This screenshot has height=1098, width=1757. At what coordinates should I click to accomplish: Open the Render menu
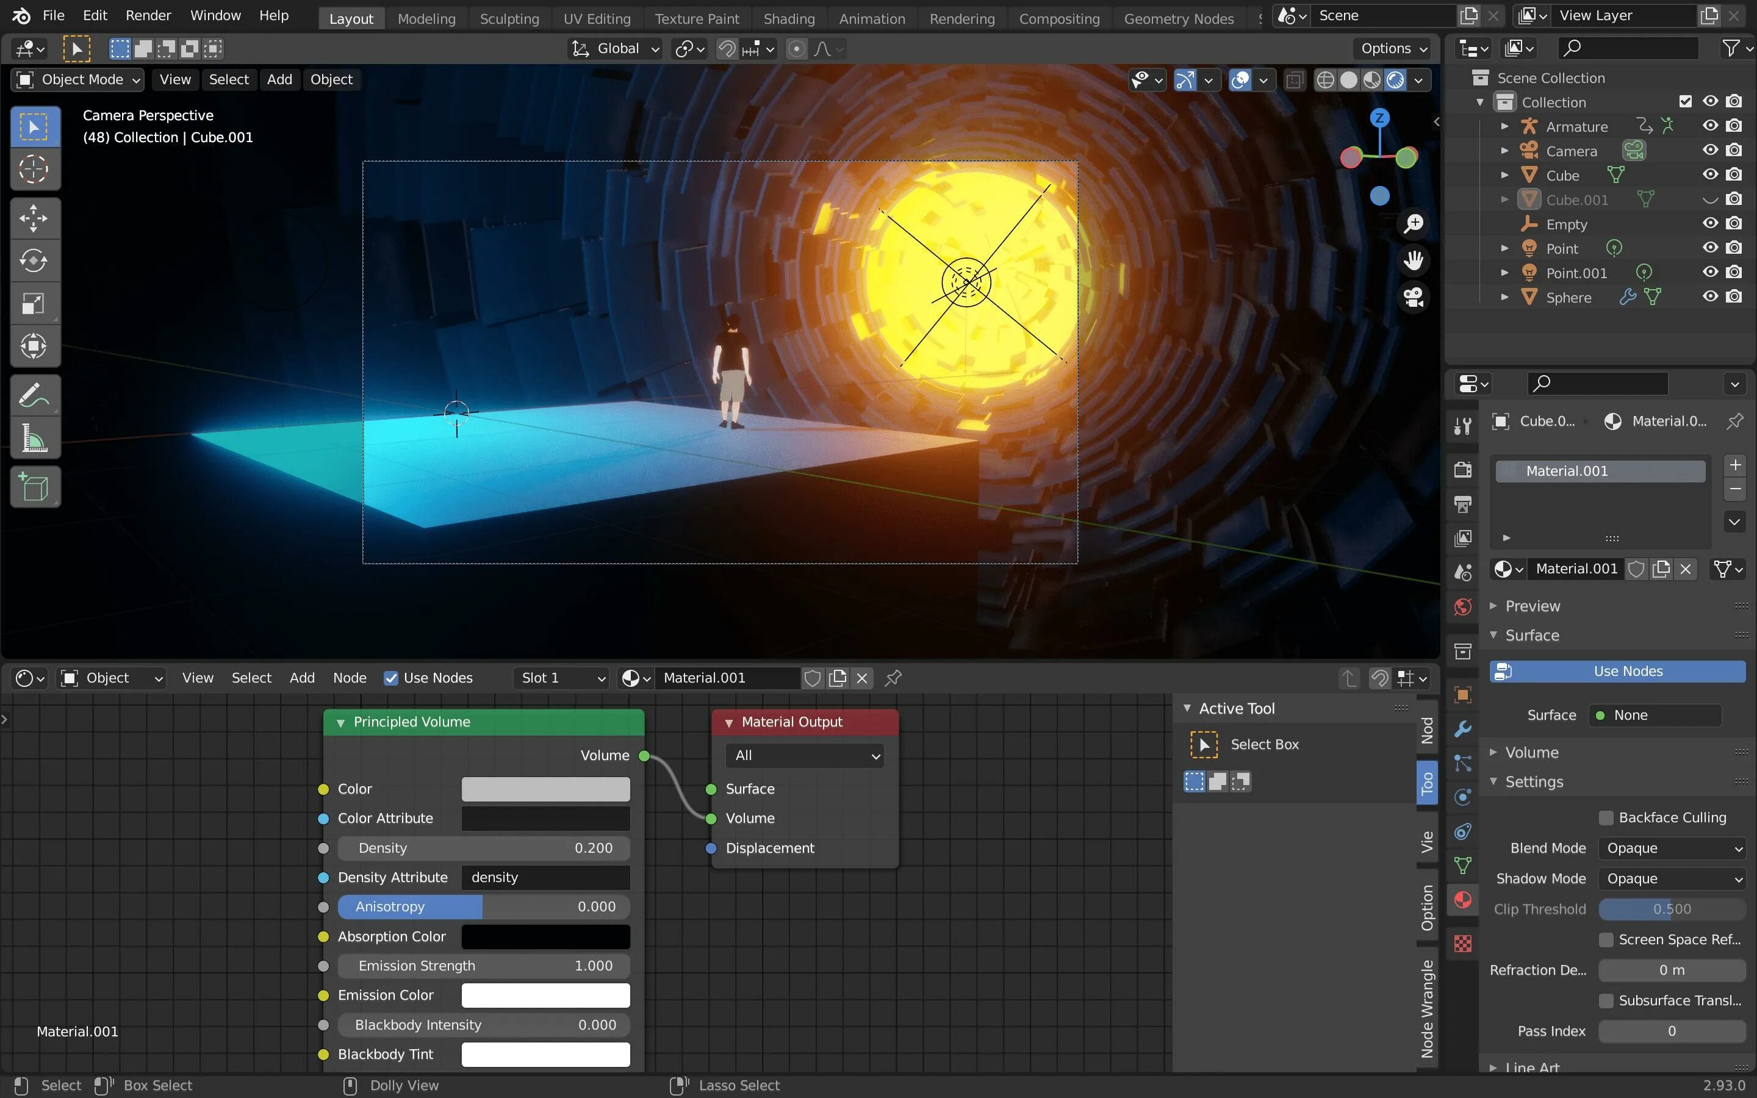tap(148, 15)
